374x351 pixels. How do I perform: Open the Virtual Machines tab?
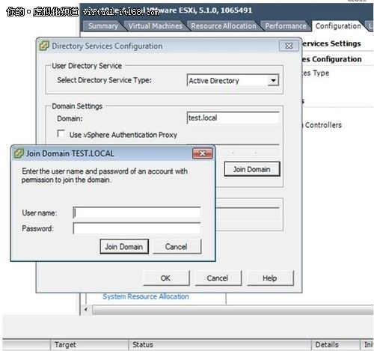[x=156, y=26]
